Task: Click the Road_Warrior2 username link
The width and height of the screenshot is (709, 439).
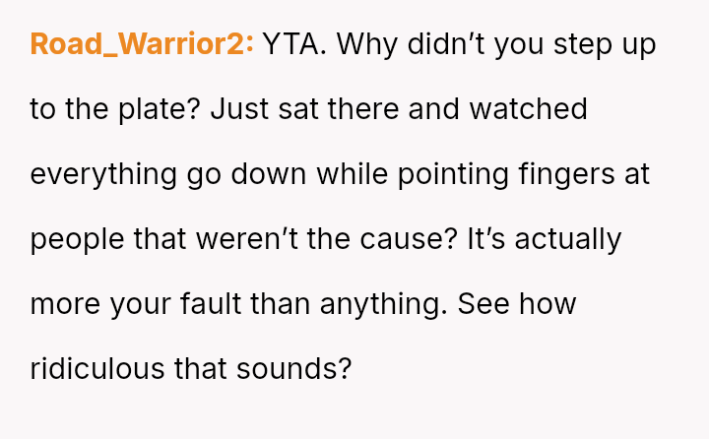Action: pyautogui.click(x=142, y=44)
